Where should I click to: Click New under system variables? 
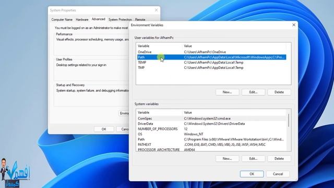pyautogui.click(x=228, y=159)
